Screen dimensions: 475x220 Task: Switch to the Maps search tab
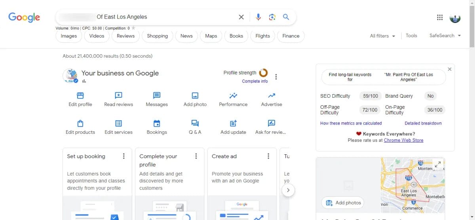tap(211, 36)
